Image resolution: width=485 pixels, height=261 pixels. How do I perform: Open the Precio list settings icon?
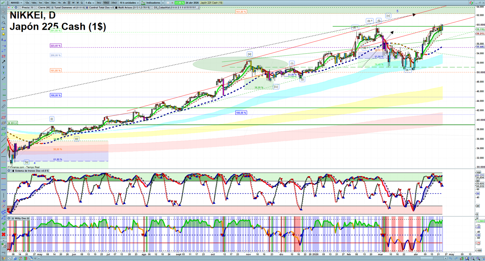click(x=32, y=8)
